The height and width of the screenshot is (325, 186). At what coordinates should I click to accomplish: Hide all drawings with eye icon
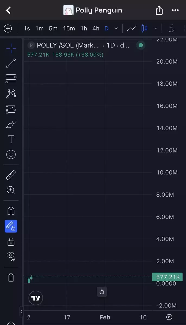[x=11, y=256]
